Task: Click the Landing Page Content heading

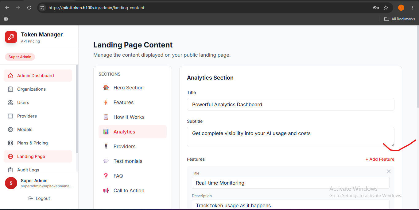Action: (133, 45)
